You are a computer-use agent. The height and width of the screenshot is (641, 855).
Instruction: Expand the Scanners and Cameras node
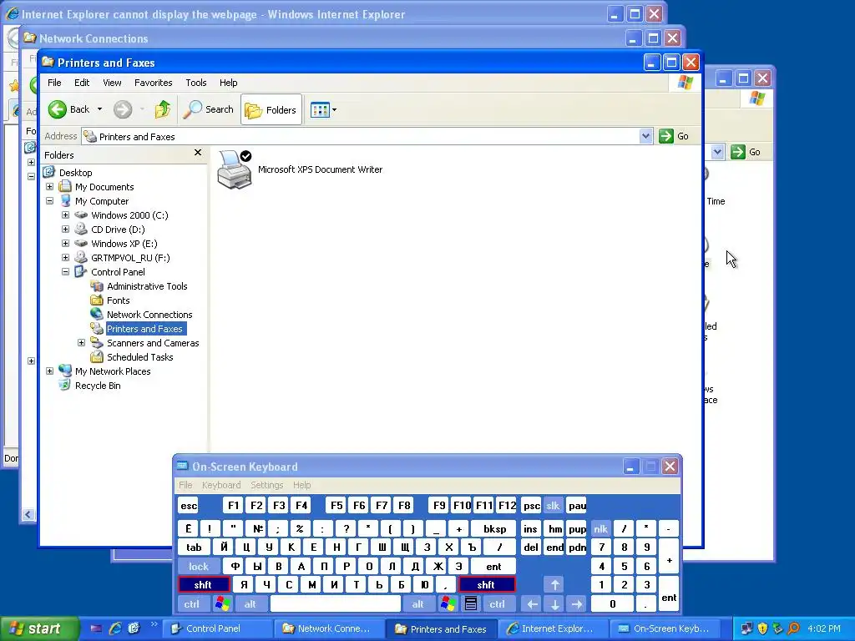[81, 343]
